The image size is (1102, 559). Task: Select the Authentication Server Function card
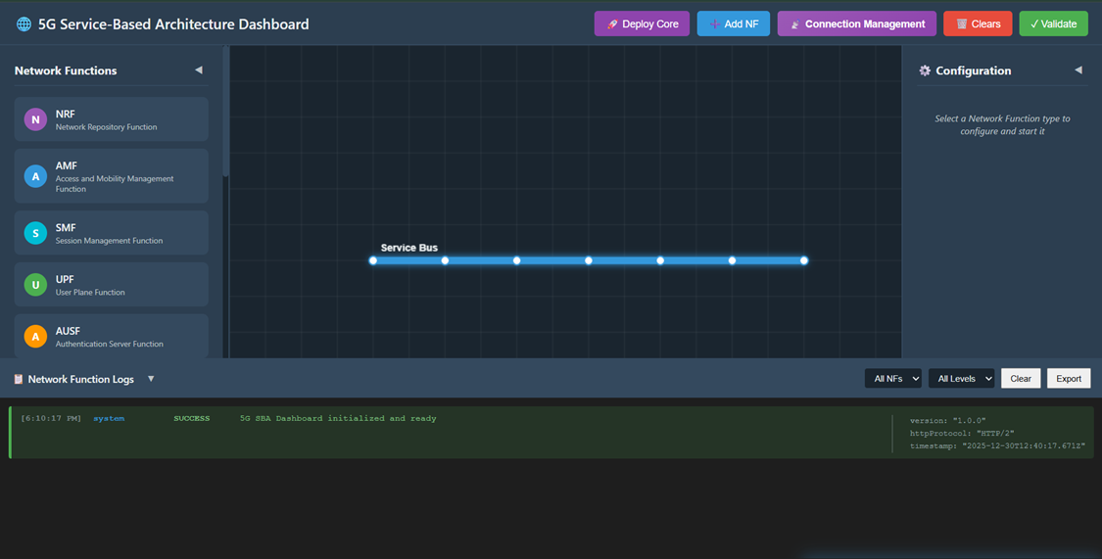(111, 337)
